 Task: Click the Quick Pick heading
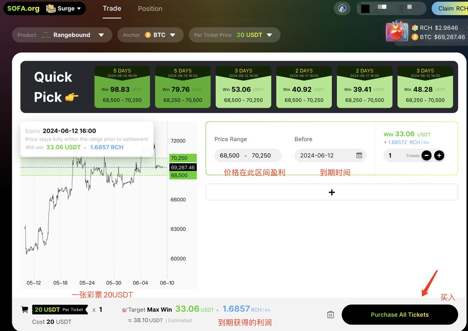click(56, 87)
